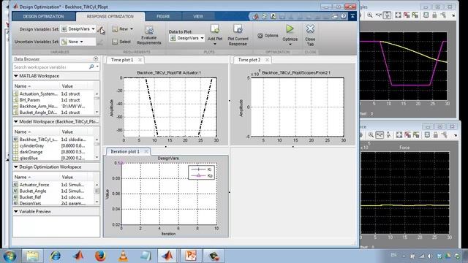Click the first quick access toolbar icon
This screenshot has height=263, width=468.
pyautogui.click(x=255, y=16)
